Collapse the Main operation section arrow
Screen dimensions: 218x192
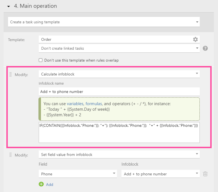[9, 6]
